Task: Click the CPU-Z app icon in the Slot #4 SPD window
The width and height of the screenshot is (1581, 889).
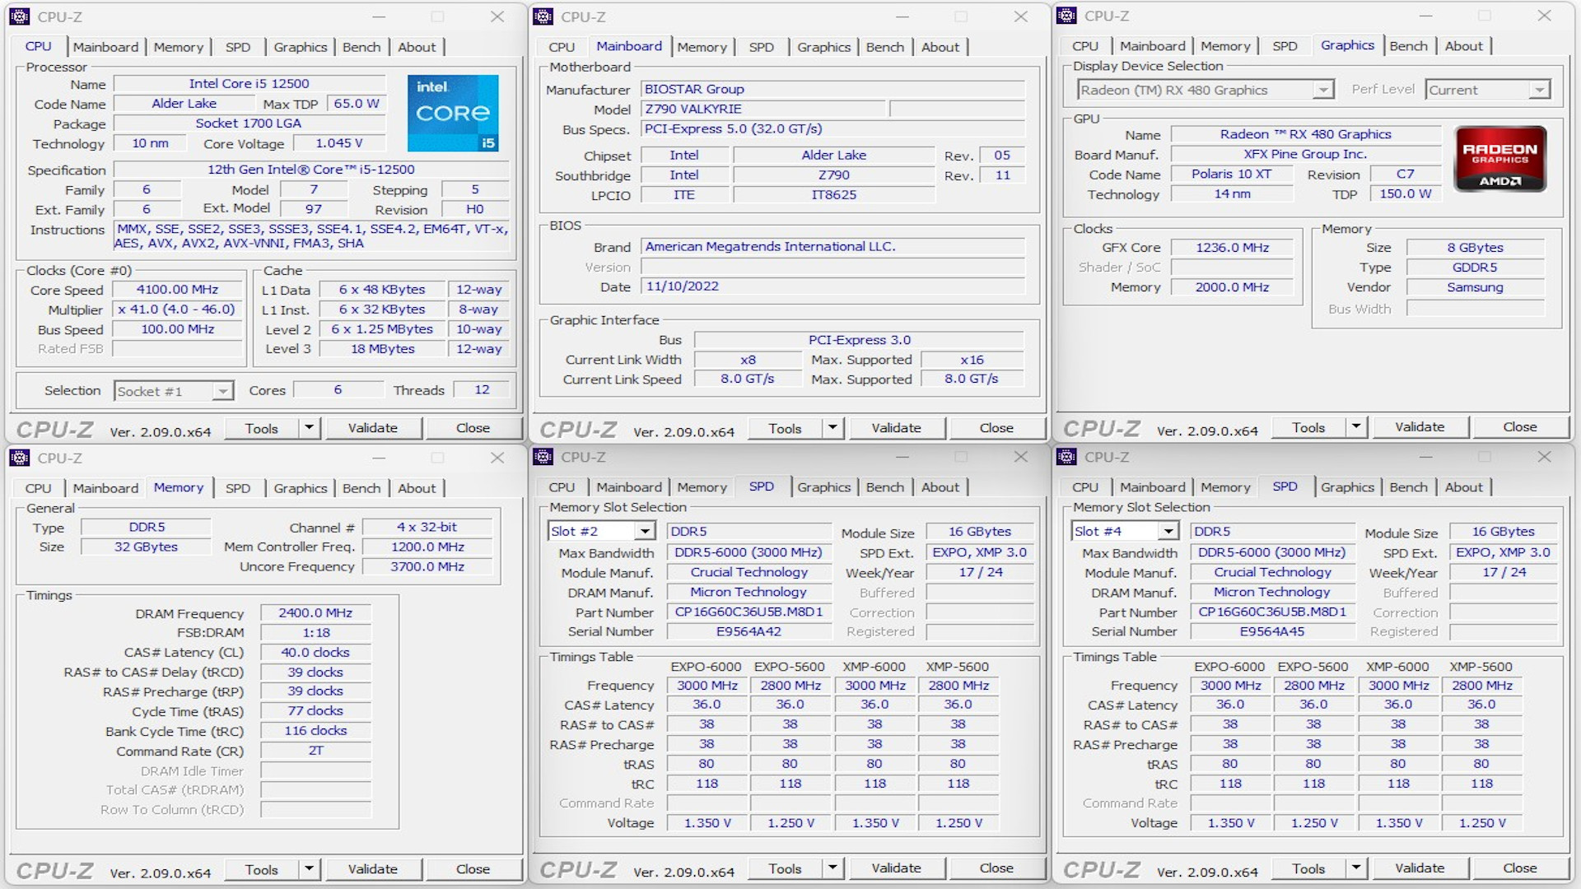Action: (x=1067, y=457)
